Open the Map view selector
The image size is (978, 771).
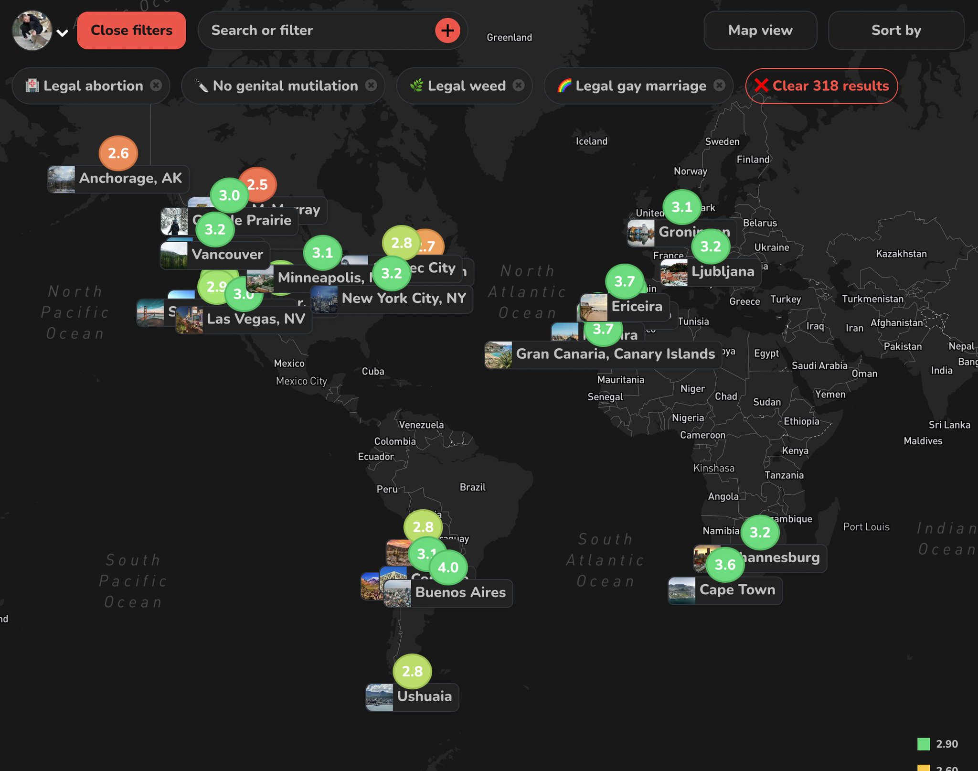(x=760, y=30)
